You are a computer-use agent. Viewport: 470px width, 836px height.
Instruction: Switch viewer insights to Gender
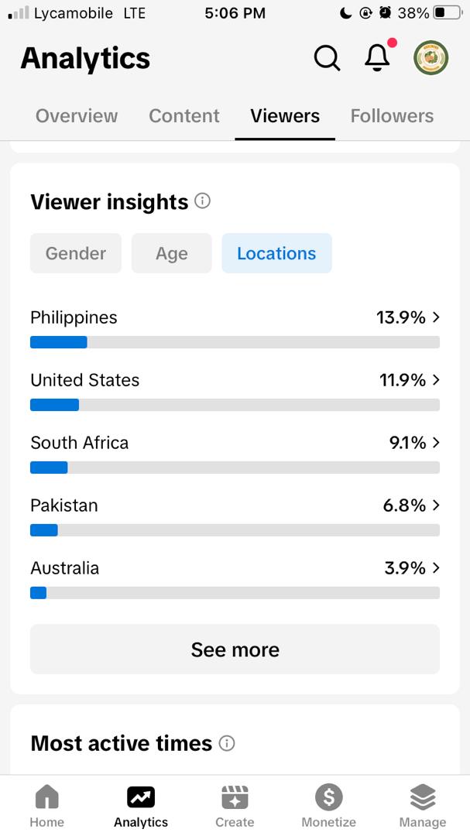[x=76, y=253]
